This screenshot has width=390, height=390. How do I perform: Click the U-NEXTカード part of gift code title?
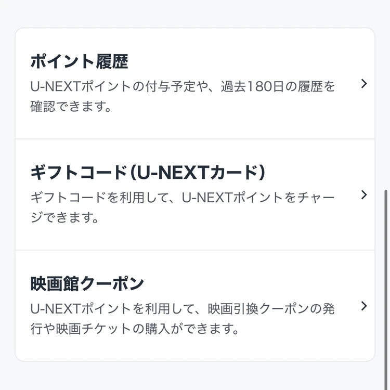point(198,173)
